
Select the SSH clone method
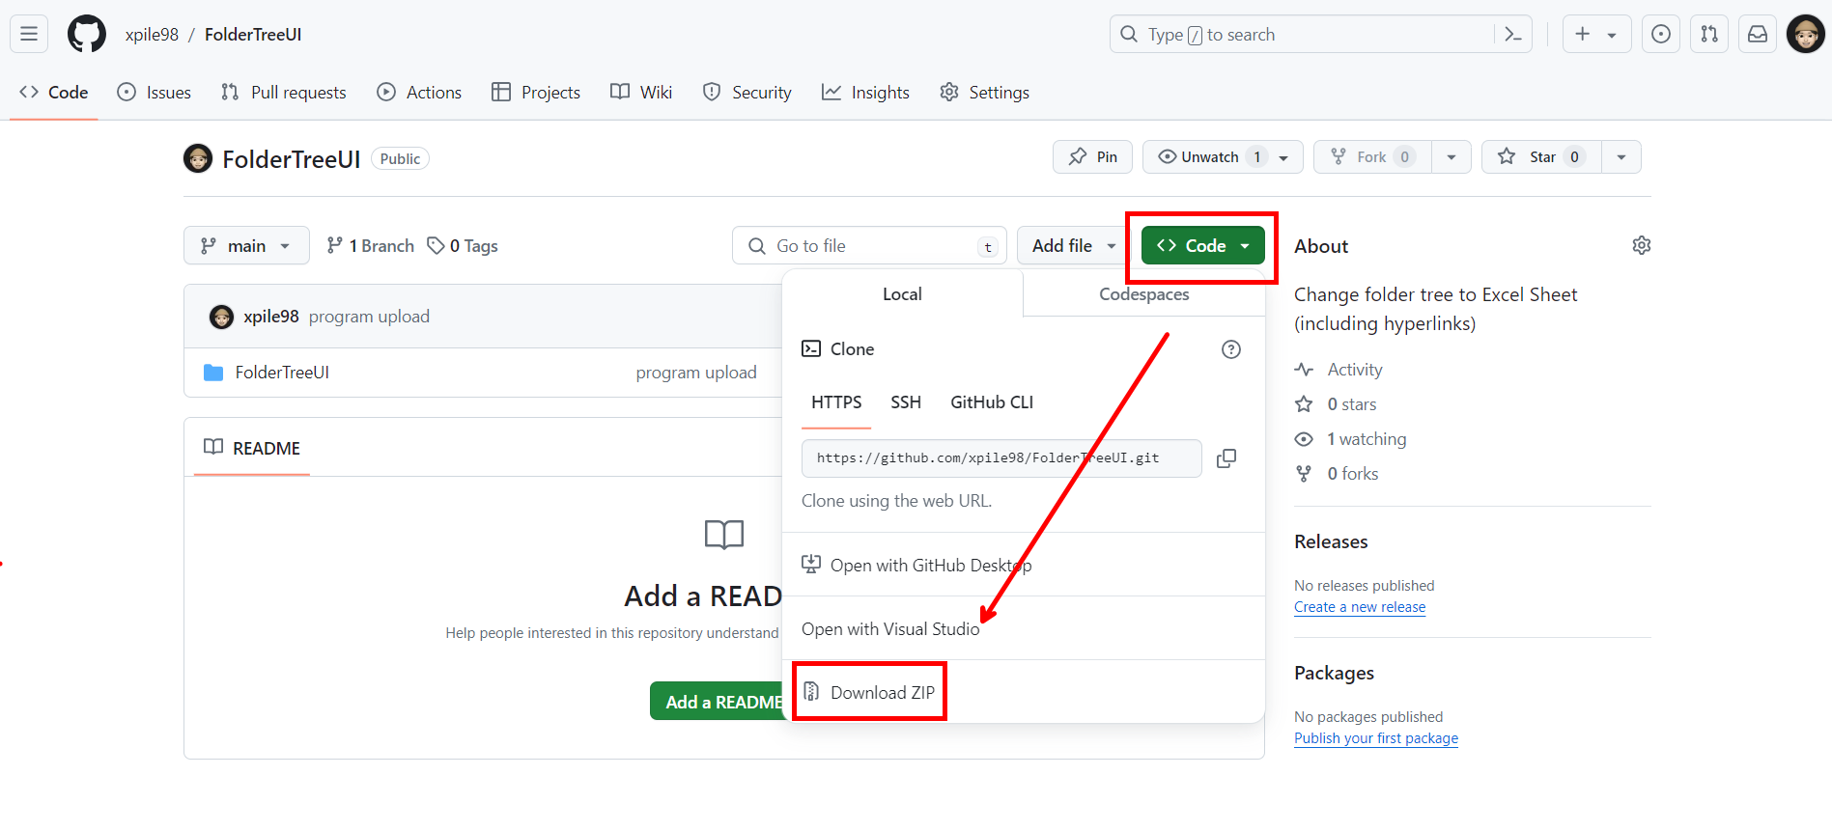click(x=906, y=402)
